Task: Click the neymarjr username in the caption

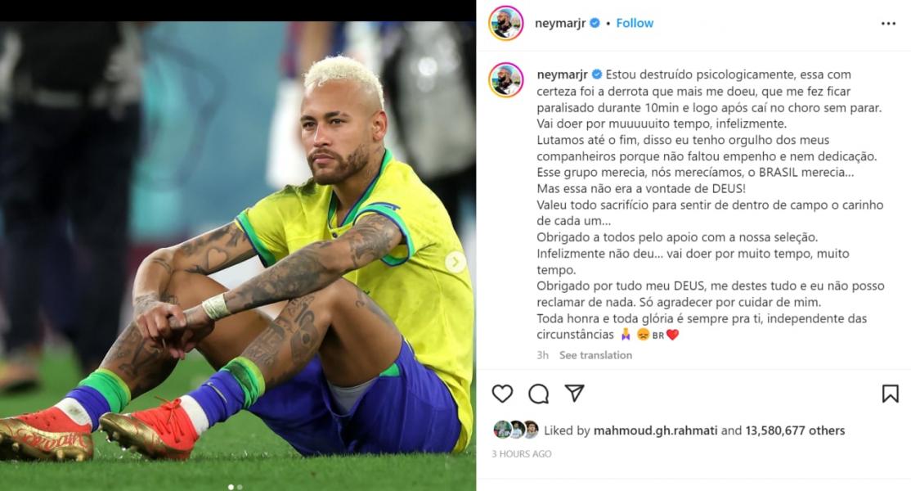Action: tap(563, 74)
